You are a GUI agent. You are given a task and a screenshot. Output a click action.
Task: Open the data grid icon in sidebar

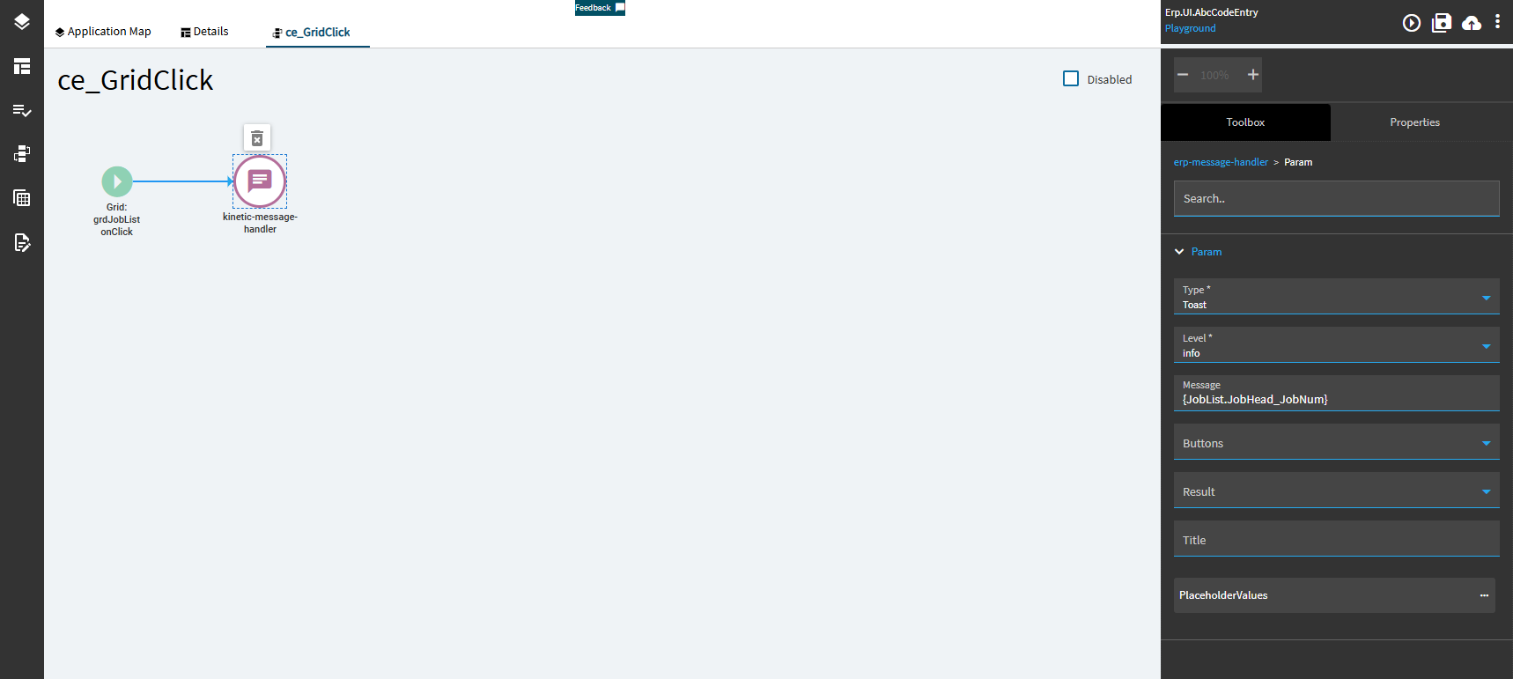22,198
